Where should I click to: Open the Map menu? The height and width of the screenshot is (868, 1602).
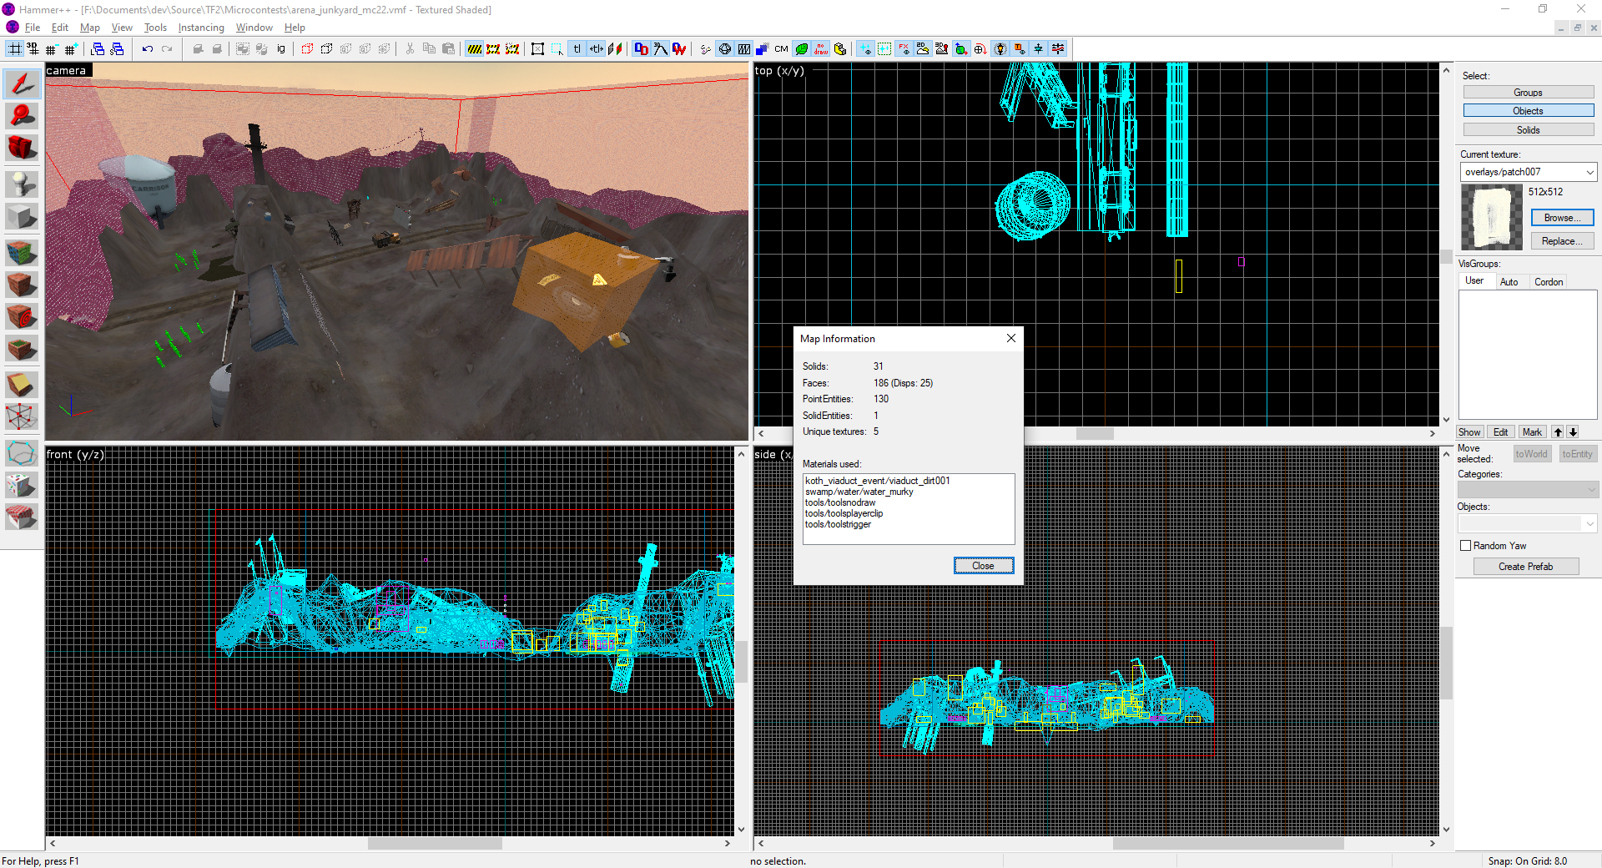pos(90,28)
